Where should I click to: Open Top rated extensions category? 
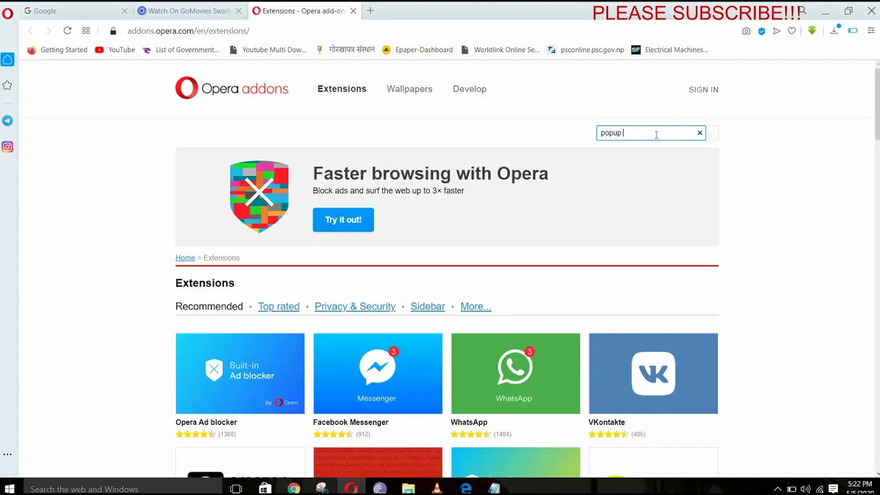click(x=278, y=307)
